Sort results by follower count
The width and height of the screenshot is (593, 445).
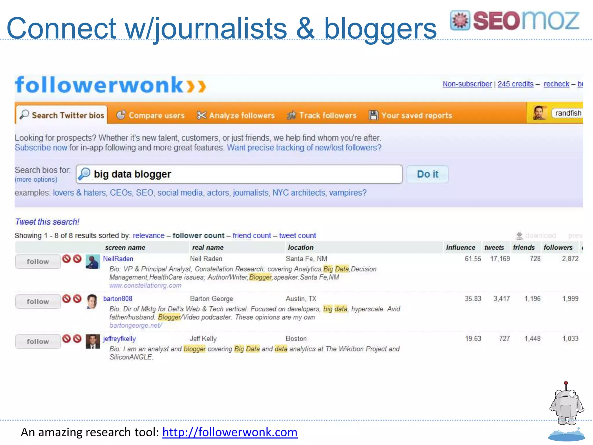(x=198, y=236)
